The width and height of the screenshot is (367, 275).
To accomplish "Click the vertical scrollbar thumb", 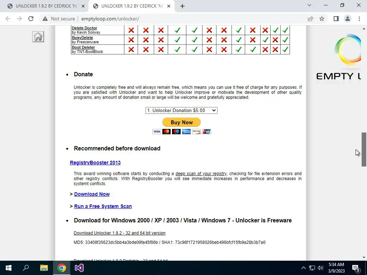I will [364, 149].
